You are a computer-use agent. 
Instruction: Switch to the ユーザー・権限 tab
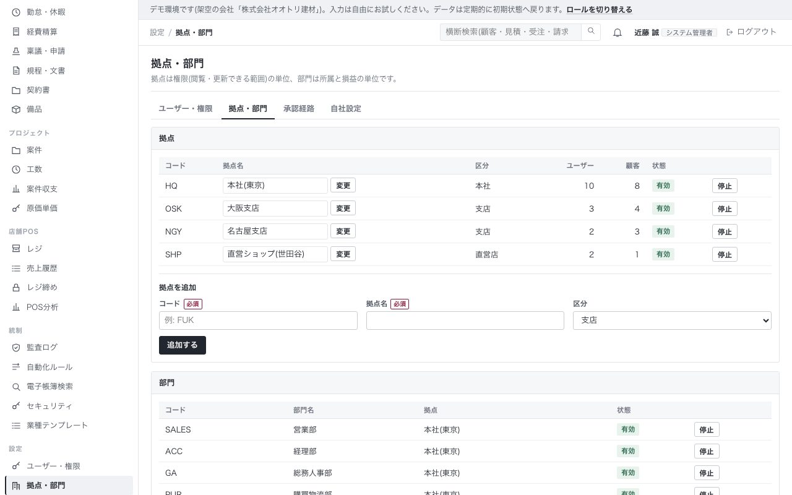coord(186,108)
